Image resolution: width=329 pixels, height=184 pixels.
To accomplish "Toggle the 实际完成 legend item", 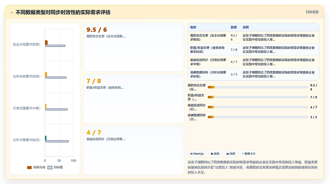I will 36,167.
